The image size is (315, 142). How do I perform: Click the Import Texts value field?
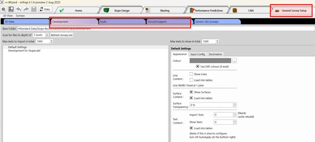click(223, 115)
